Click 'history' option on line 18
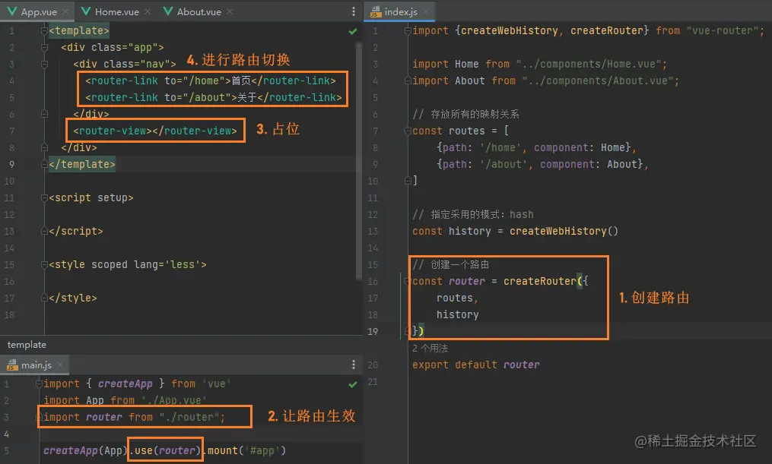This screenshot has width=772, height=464. click(x=457, y=314)
